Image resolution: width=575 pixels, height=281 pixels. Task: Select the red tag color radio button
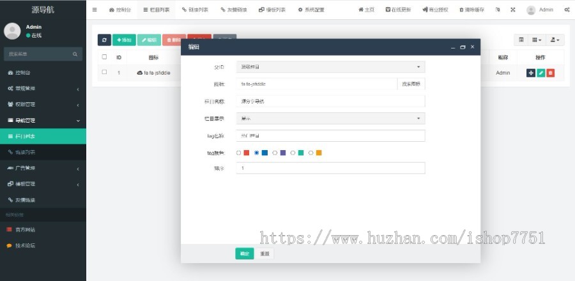(x=239, y=153)
